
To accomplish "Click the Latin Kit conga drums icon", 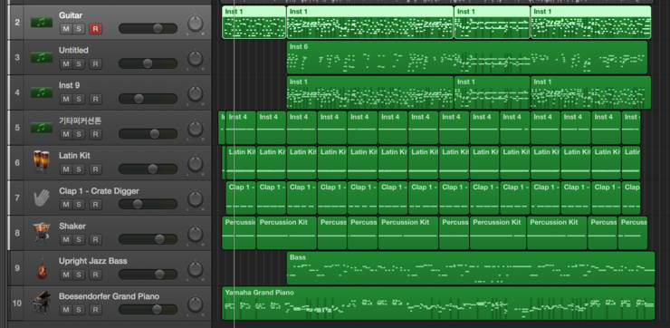I will click(x=42, y=162).
